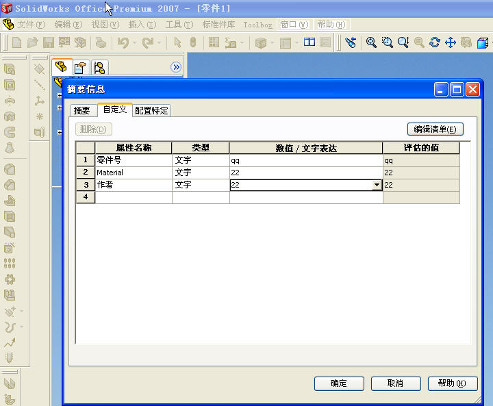Screen dimensions: 493x406
Task: Click the 属性名称 column header
Action: pos(134,148)
